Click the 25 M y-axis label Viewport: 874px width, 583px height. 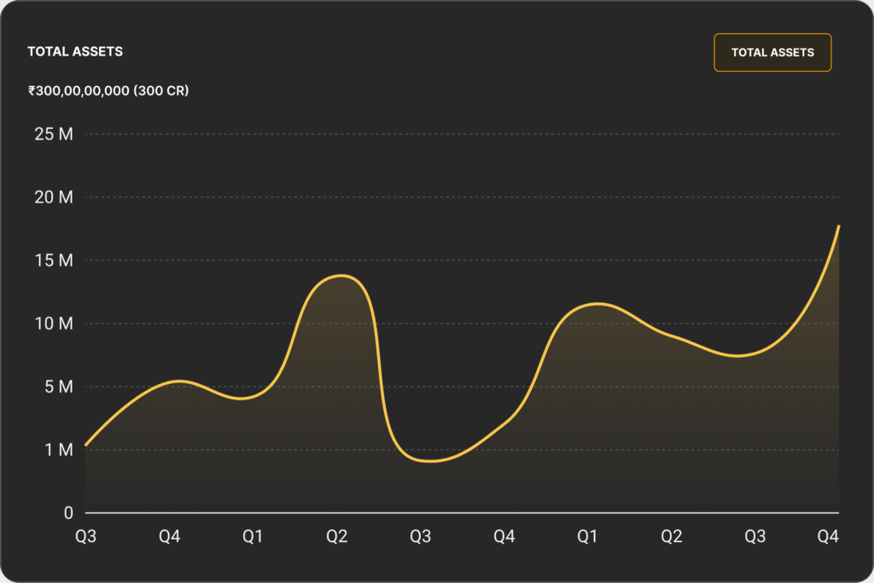[x=55, y=134]
